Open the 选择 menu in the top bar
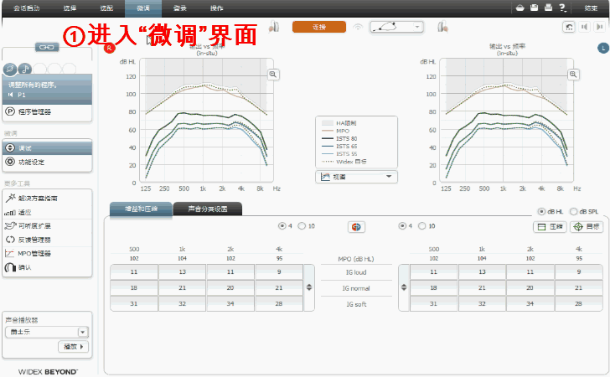Viewport: 610px width, 377px height. (69, 8)
